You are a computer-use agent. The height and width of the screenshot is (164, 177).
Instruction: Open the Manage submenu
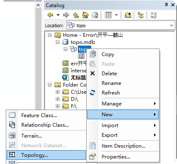123,104
